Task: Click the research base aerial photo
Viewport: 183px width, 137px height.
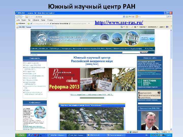Action: click(x=92, y=119)
